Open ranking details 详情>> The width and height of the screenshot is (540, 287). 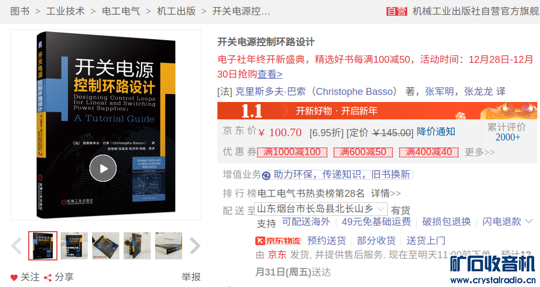tap(385, 193)
